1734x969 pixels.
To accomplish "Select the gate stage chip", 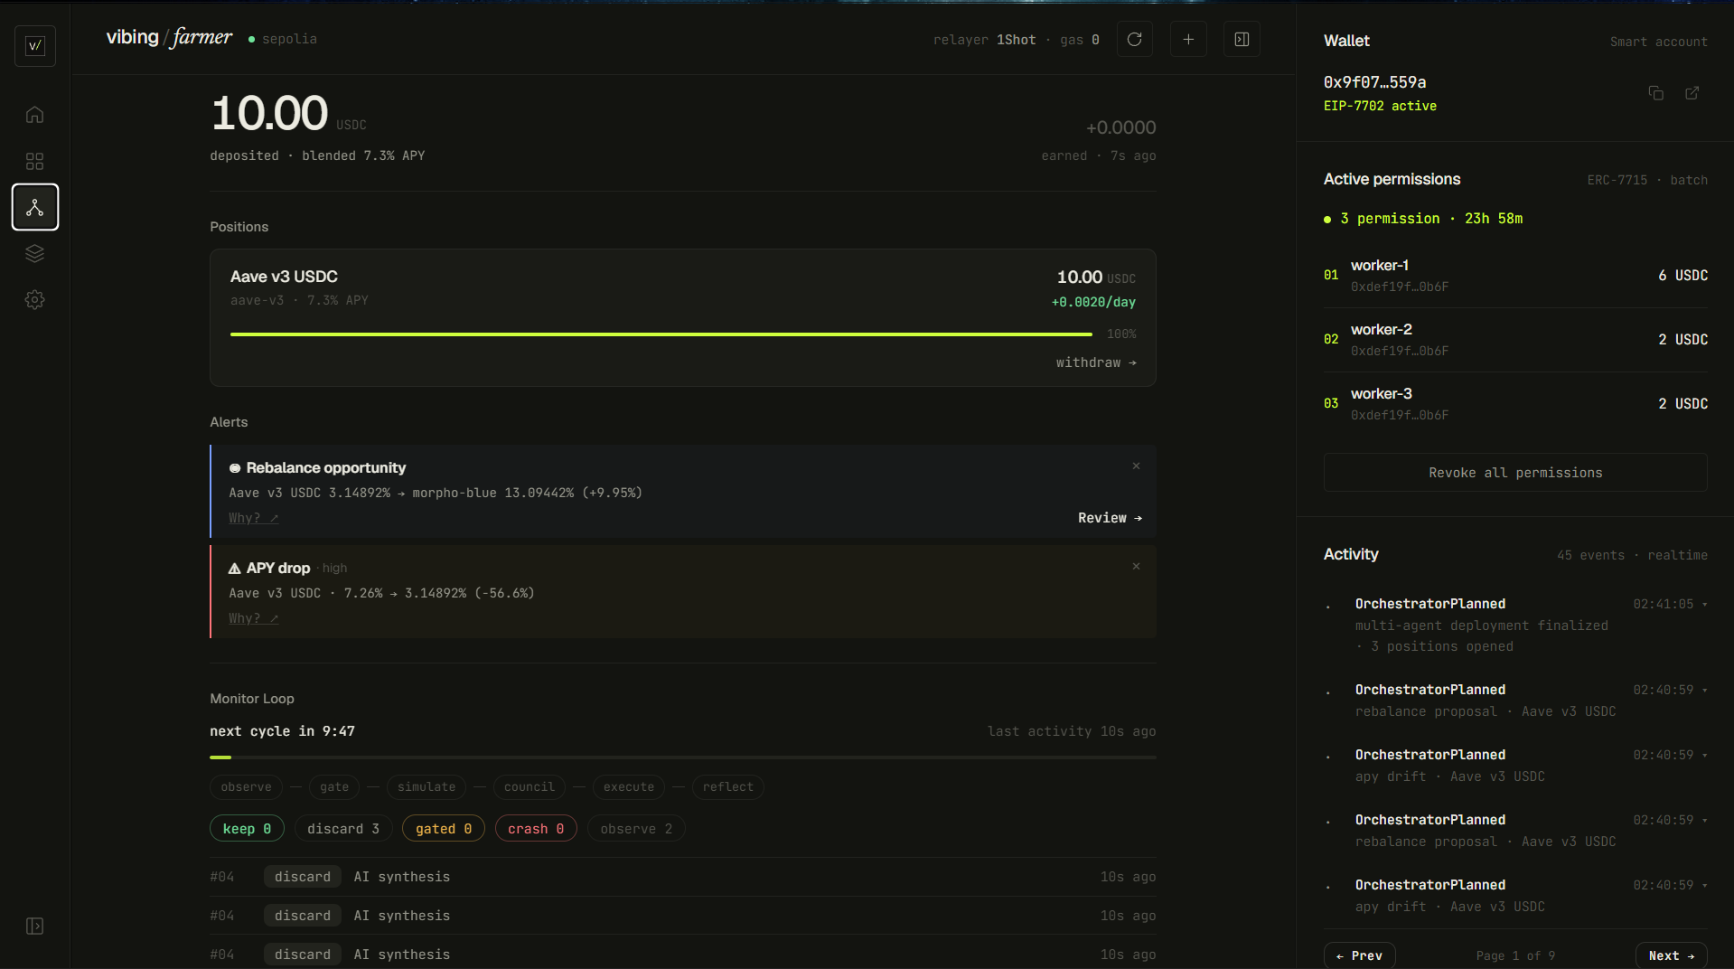I will click(334, 787).
